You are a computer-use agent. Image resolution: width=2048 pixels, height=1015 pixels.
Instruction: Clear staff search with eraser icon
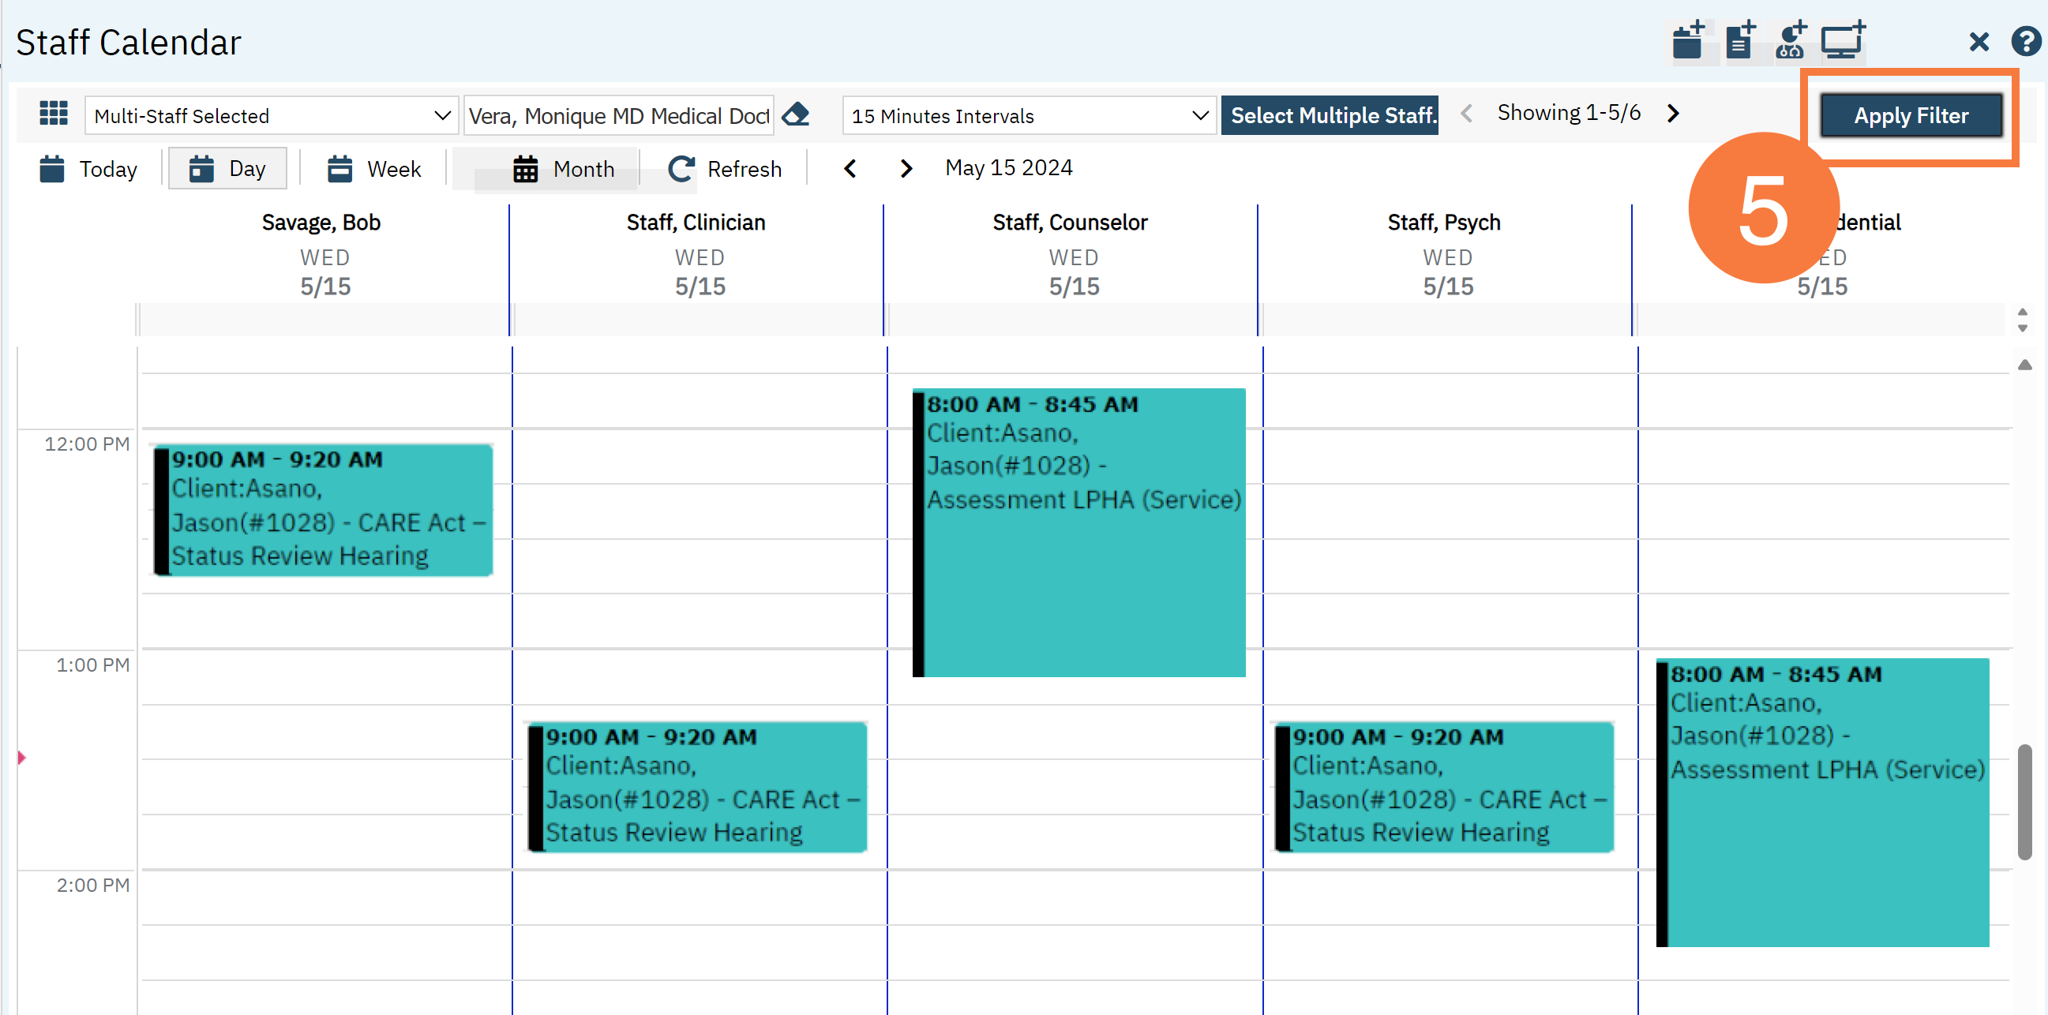[796, 115]
